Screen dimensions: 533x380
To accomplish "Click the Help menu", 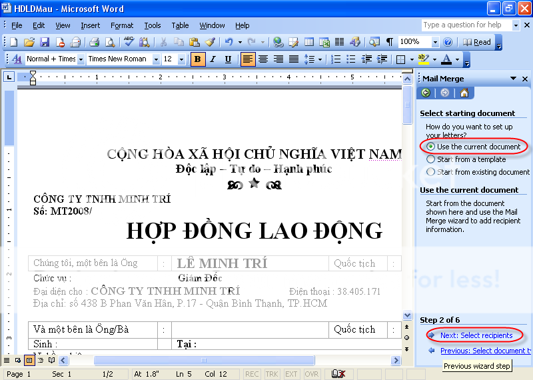I will click(x=242, y=25).
